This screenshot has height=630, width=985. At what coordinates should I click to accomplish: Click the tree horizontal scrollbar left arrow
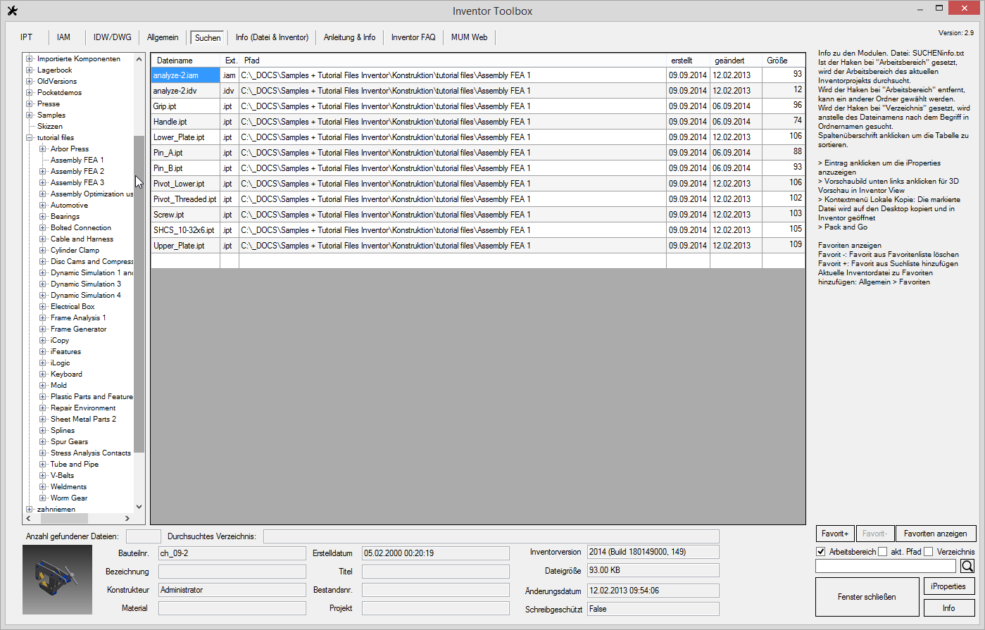pyautogui.click(x=29, y=519)
